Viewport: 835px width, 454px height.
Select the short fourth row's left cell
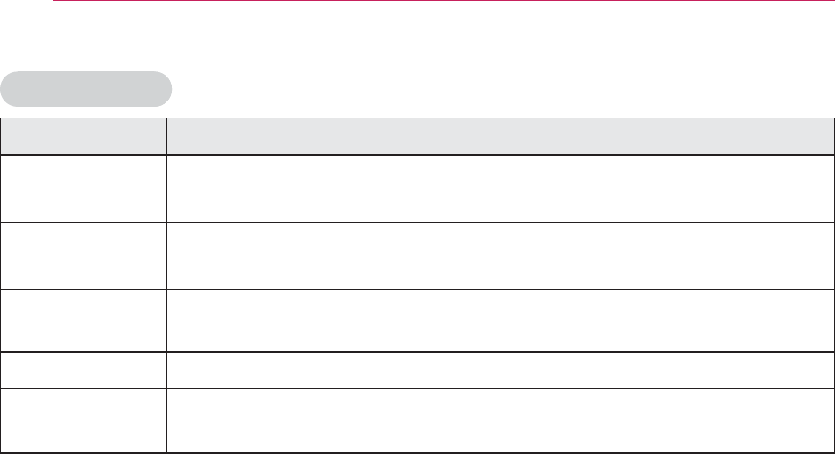click(x=83, y=370)
